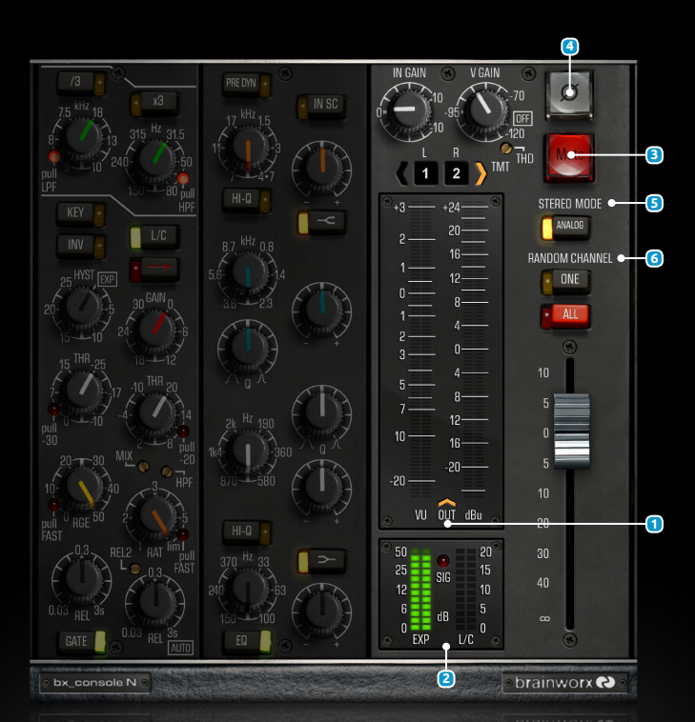
Task: Click the sidechain HPF adjustment screw
Action: [x=167, y=471]
